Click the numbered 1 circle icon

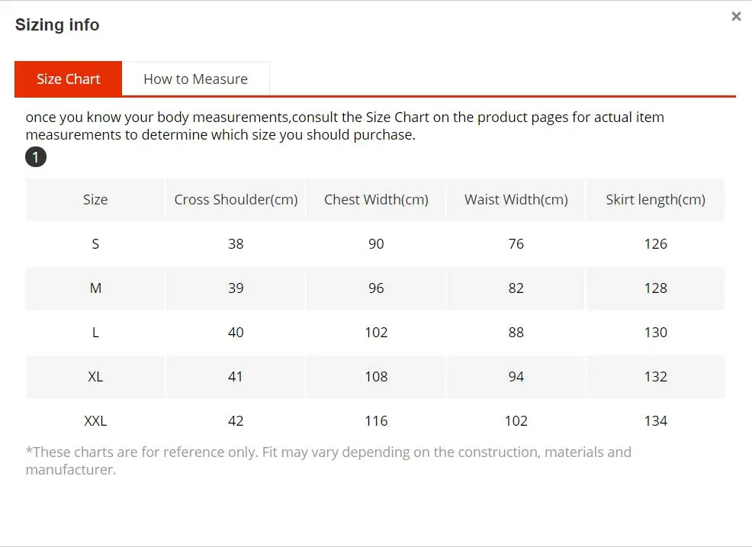36,157
